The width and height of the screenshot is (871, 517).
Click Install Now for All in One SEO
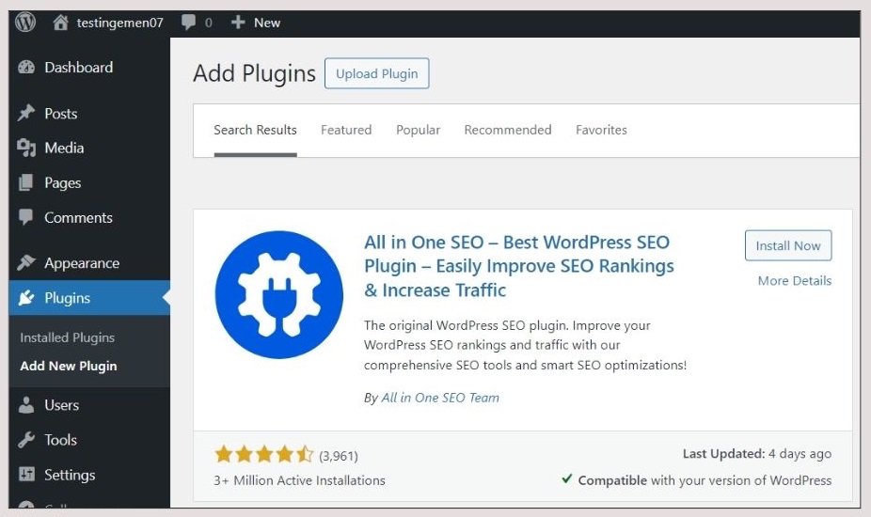tap(787, 245)
